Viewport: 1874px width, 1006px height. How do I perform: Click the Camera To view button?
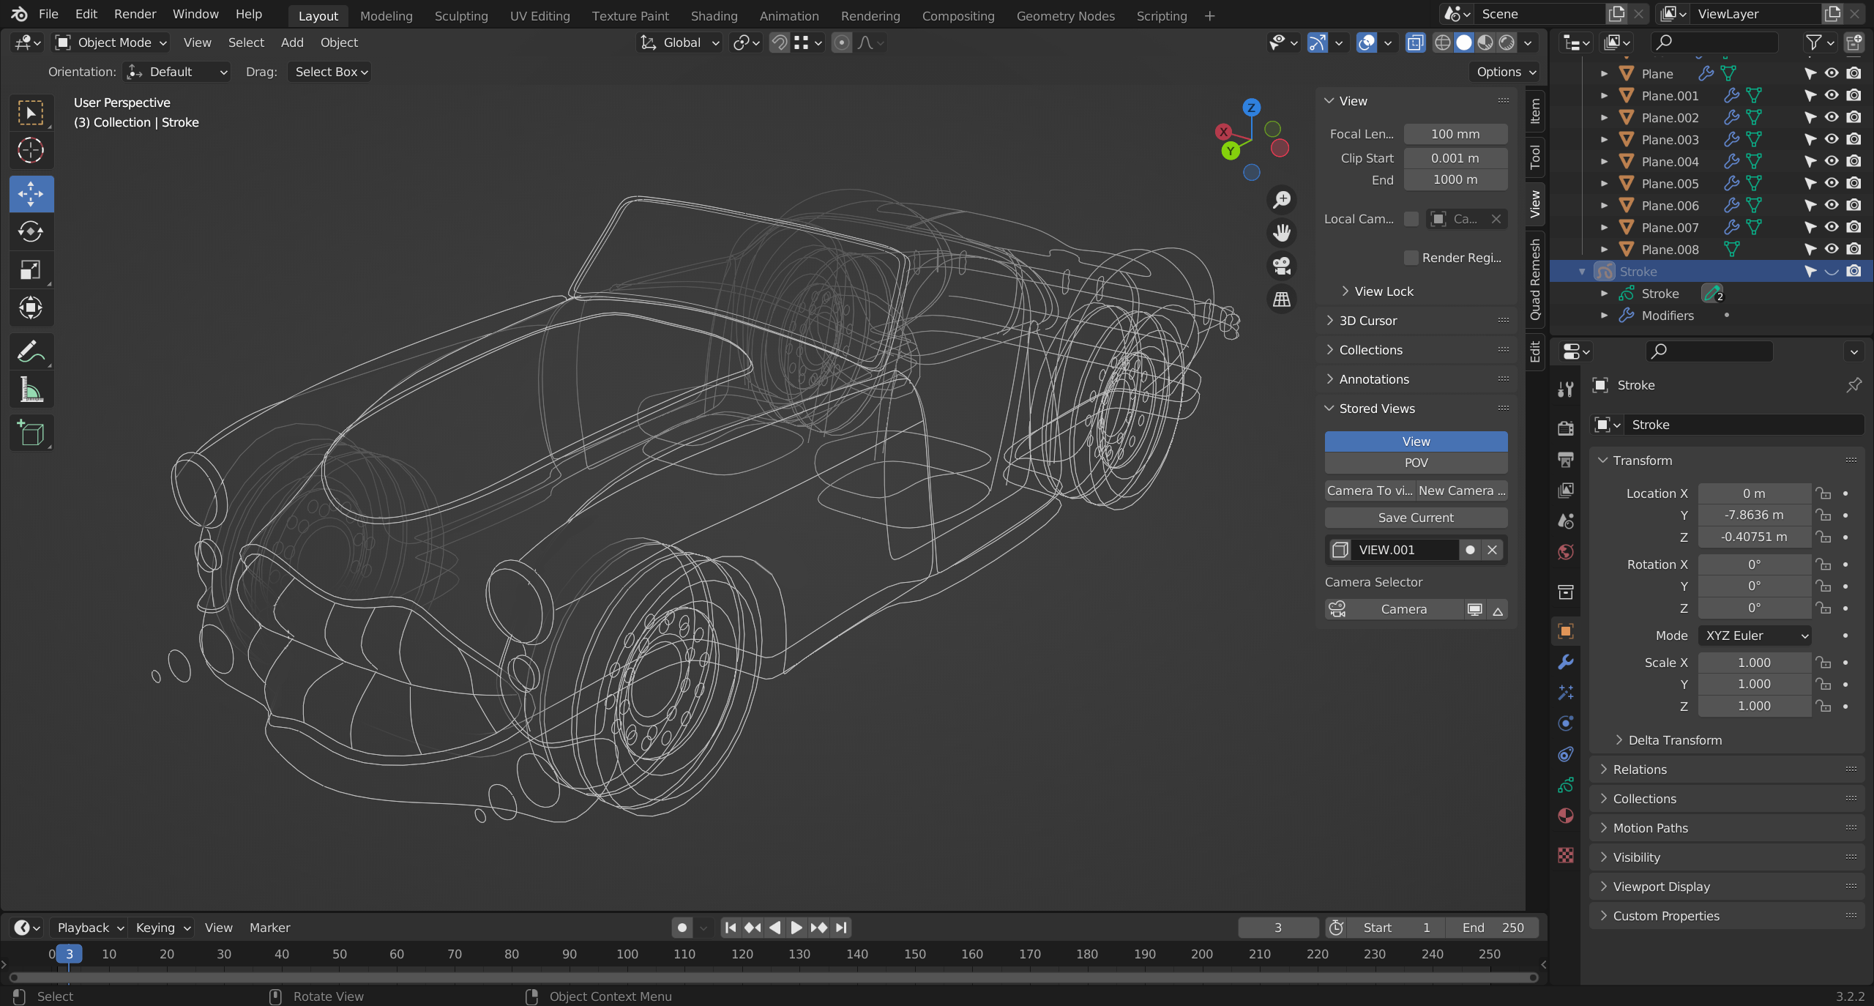[x=1370, y=491]
